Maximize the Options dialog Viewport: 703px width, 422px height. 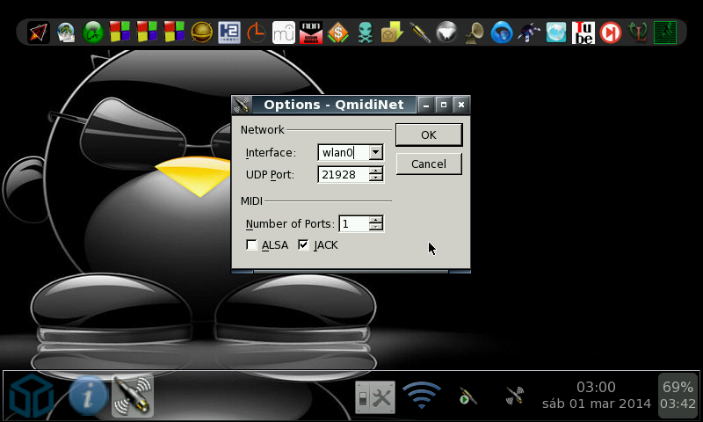[x=444, y=105]
